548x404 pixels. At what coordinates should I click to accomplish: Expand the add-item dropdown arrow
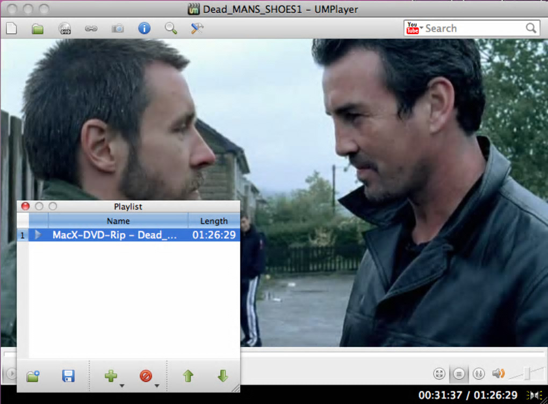121,386
